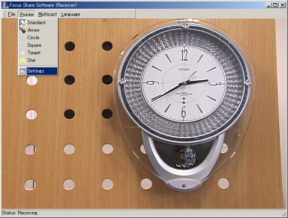Open the Language menu

click(70, 14)
